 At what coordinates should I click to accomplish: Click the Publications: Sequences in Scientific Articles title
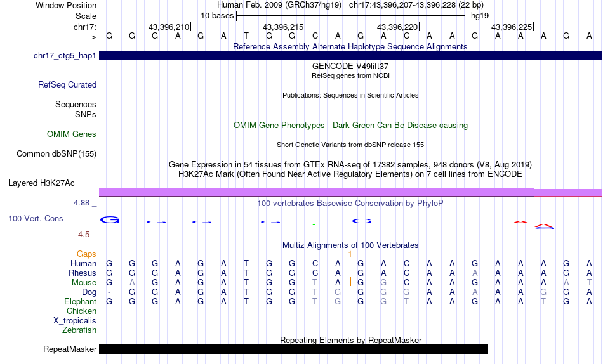click(x=350, y=95)
